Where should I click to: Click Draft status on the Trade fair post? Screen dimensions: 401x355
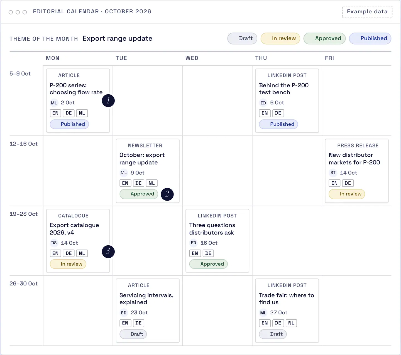273,334
